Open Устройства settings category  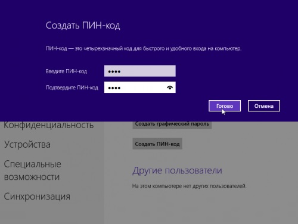click(27, 144)
